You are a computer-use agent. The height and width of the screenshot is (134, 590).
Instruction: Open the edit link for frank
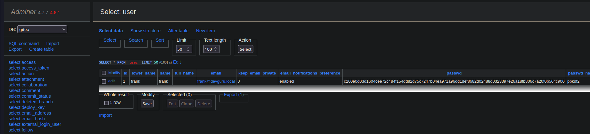click(111, 81)
